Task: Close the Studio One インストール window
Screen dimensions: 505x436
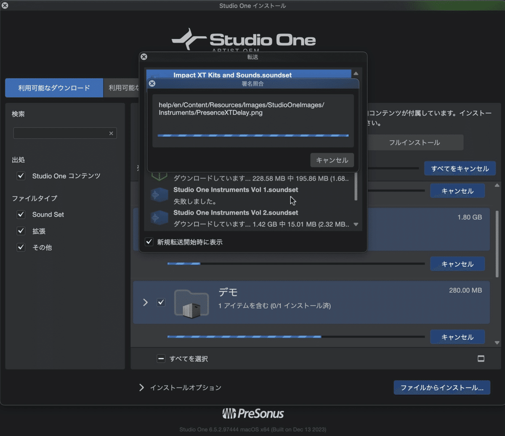Action: 5,5
